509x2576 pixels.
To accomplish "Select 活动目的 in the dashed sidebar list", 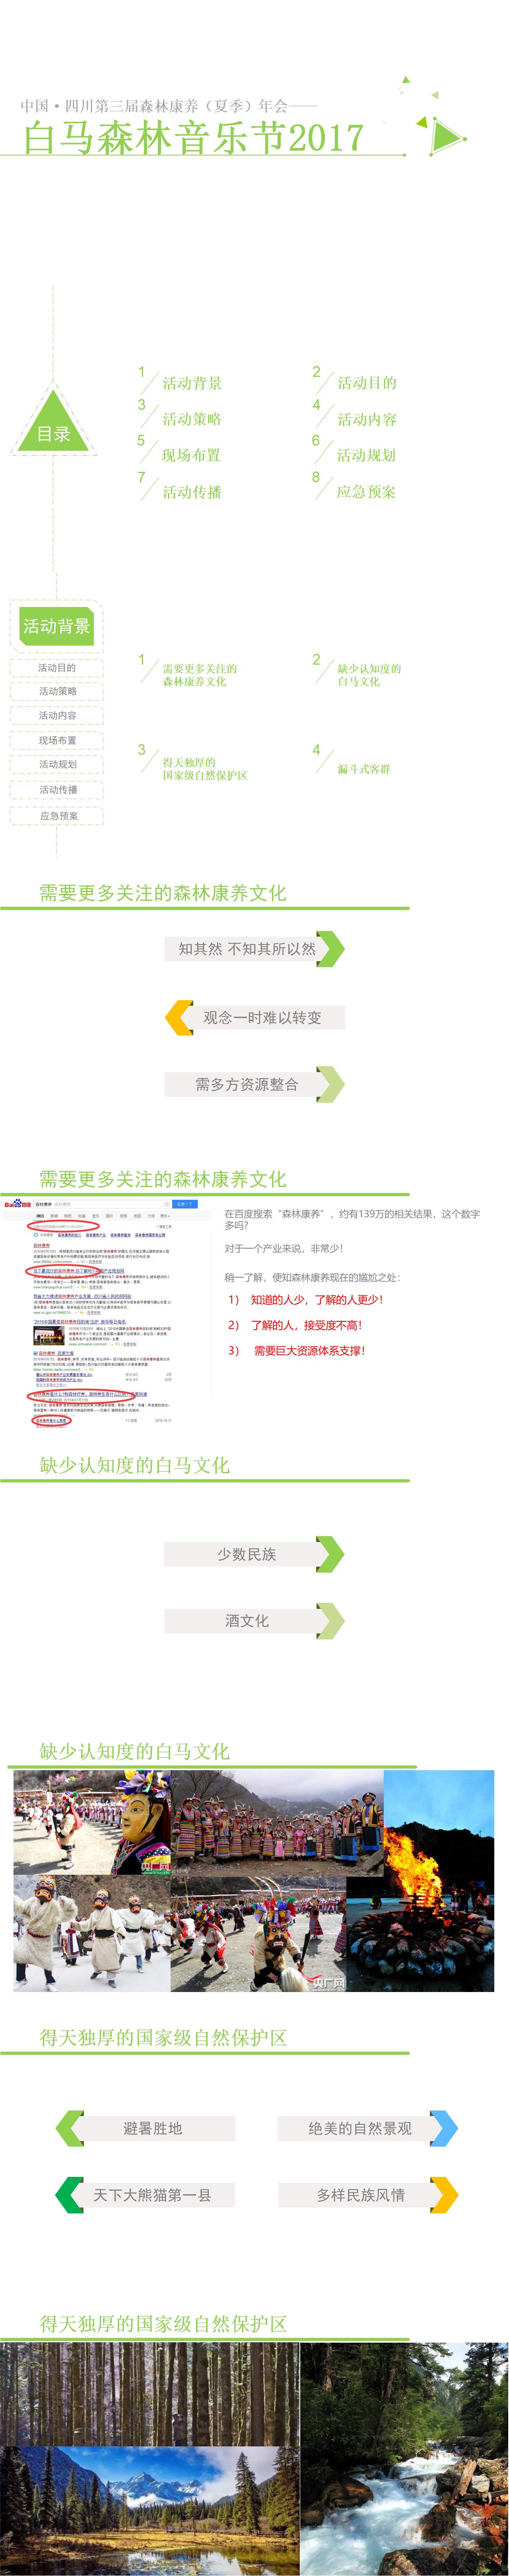I will point(57,667).
